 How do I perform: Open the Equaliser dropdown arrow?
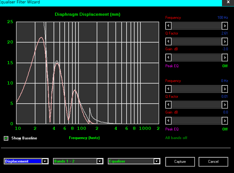pos(156,161)
